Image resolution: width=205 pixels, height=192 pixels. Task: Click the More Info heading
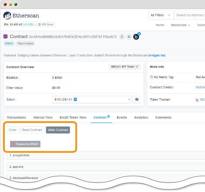coord(157,67)
